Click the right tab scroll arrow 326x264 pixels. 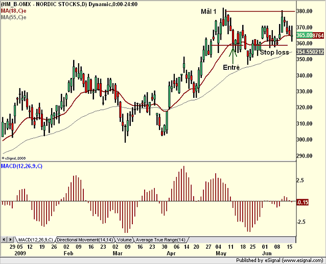point(11,240)
